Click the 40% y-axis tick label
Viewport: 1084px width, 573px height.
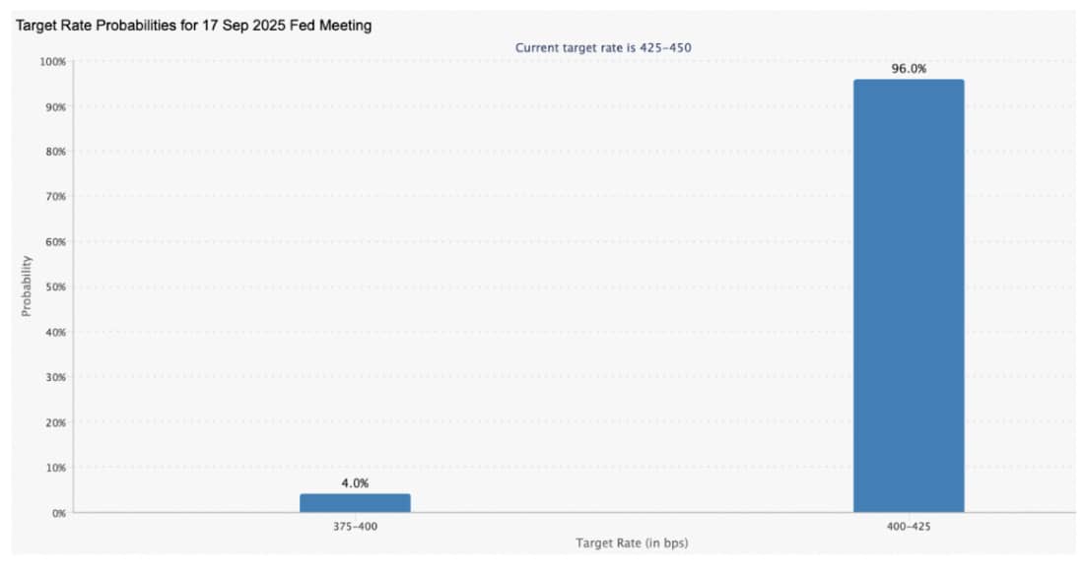[x=54, y=333]
